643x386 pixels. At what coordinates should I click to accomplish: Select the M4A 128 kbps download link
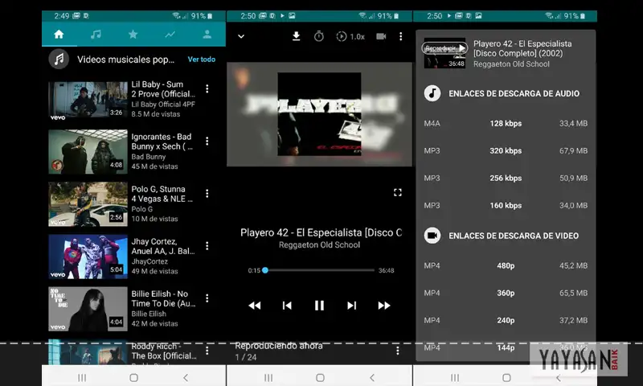[506, 123]
